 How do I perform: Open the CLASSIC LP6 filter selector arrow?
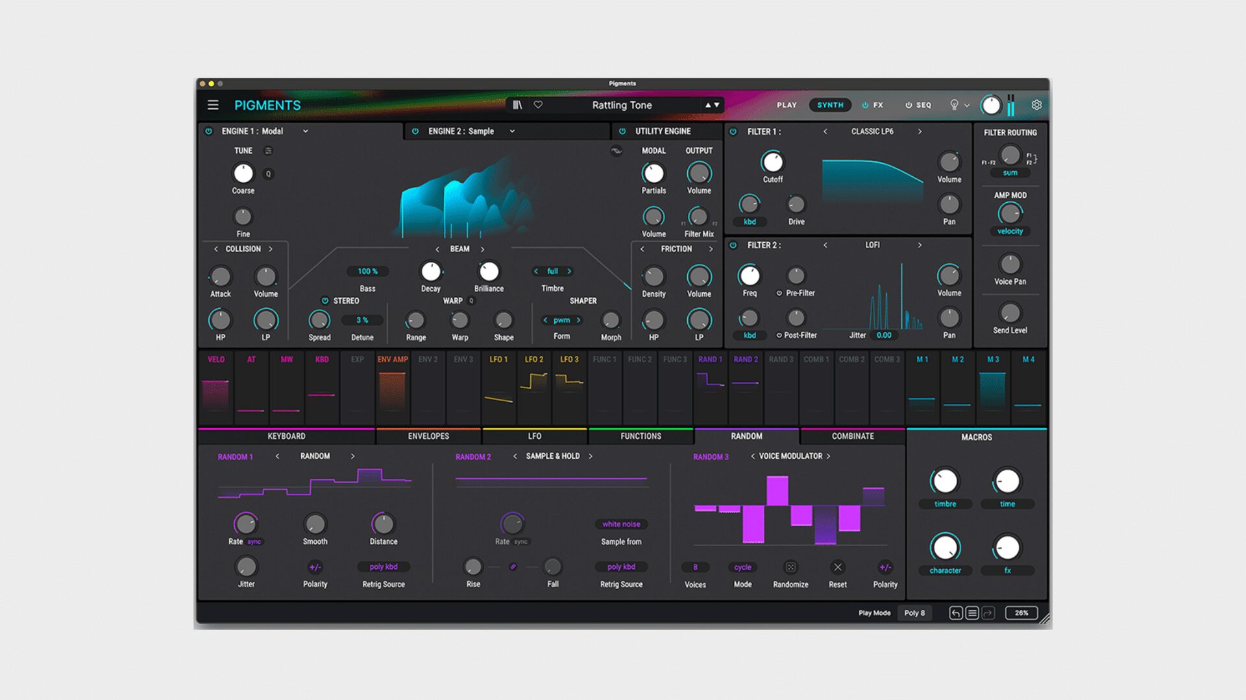pos(920,131)
